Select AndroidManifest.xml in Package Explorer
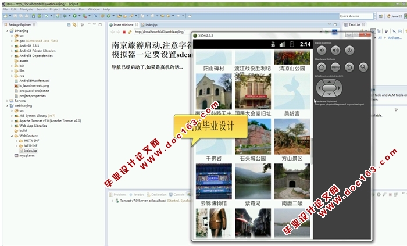The width and height of the screenshot is (407, 246). pos(32,81)
